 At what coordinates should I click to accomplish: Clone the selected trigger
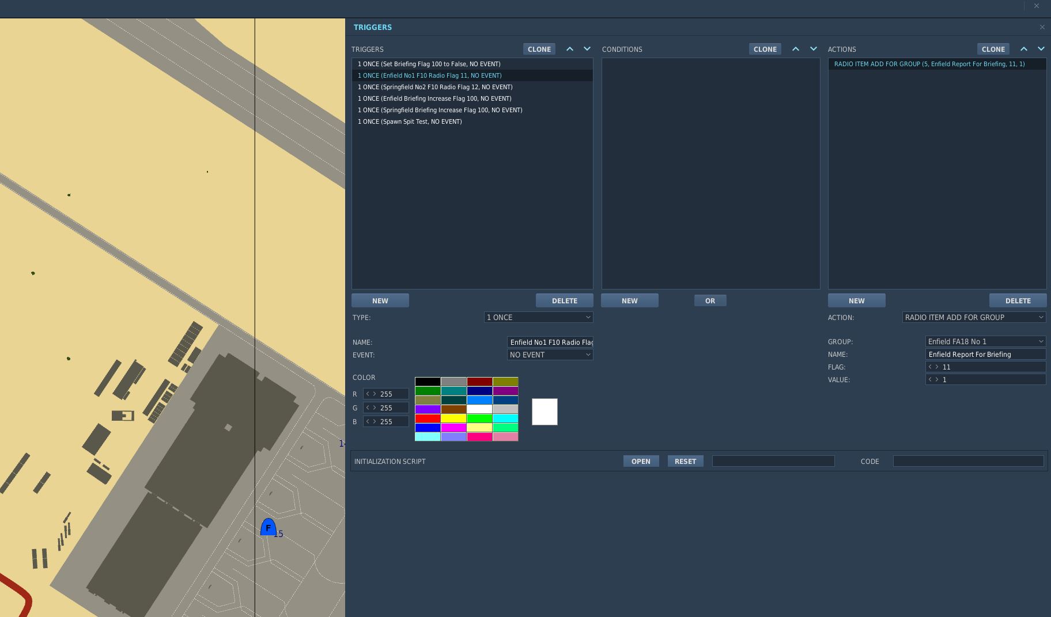(539, 49)
